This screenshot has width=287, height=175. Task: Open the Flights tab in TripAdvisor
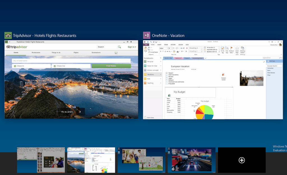point(76,53)
